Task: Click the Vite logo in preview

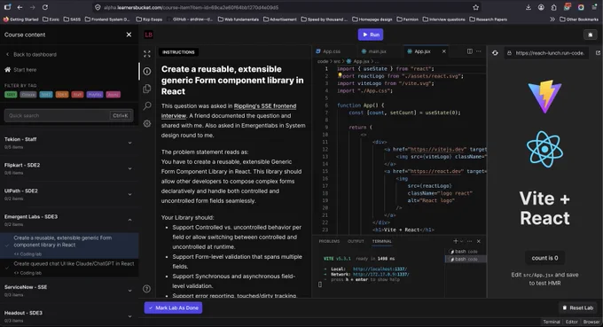Action: coord(544,97)
